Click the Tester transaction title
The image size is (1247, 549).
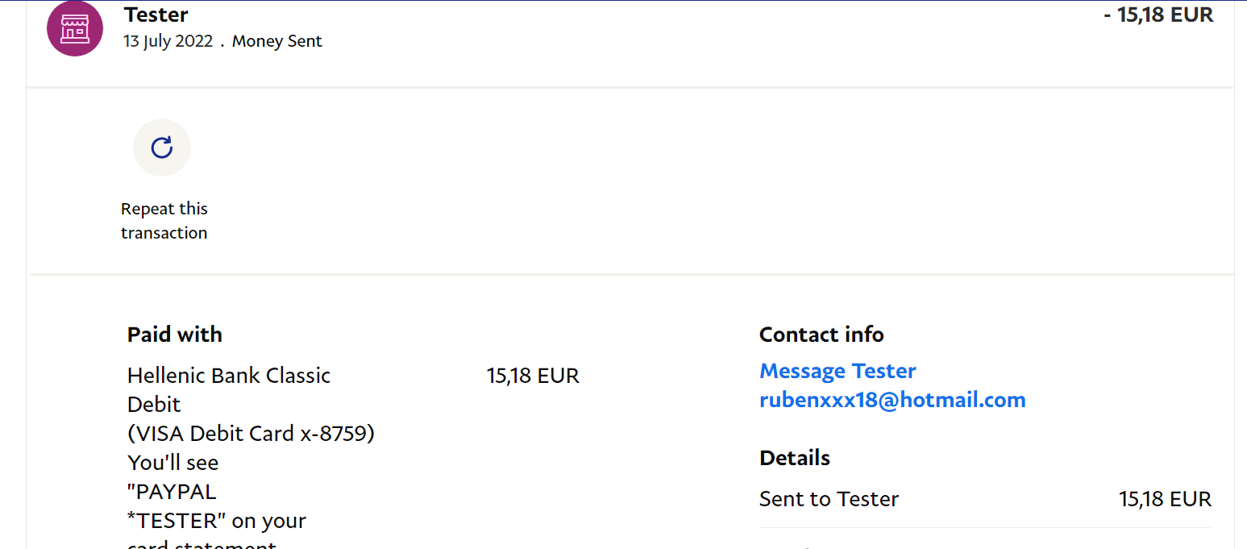[156, 15]
